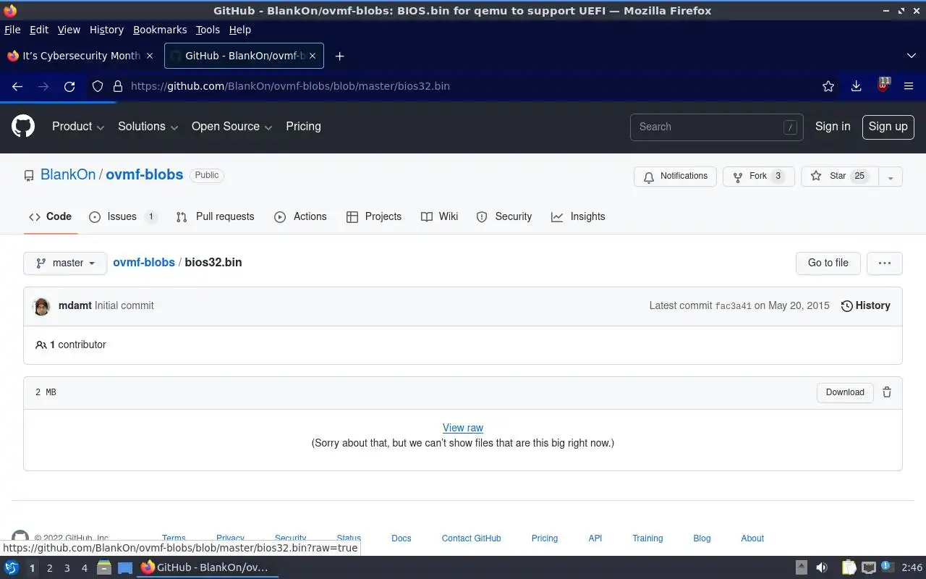Click the volume speaker icon in the tray
The height and width of the screenshot is (579, 926).
822,567
